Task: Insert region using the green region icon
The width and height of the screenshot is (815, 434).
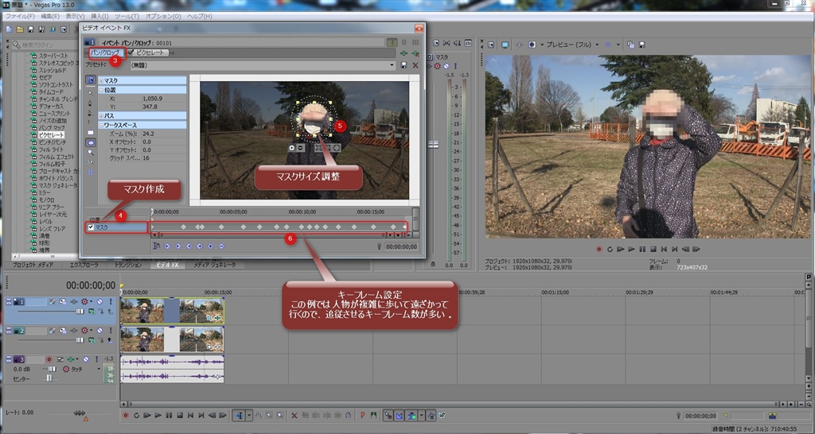Action: [x=374, y=415]
